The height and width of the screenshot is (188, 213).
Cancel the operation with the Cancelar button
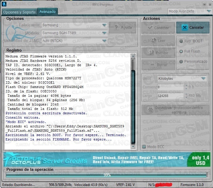point(193,28)
